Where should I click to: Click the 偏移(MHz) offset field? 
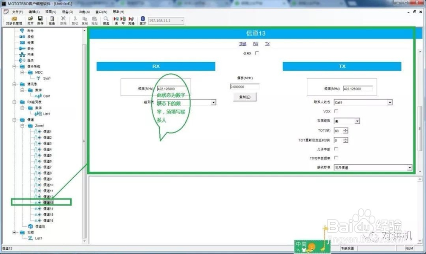tap(245, 87)
